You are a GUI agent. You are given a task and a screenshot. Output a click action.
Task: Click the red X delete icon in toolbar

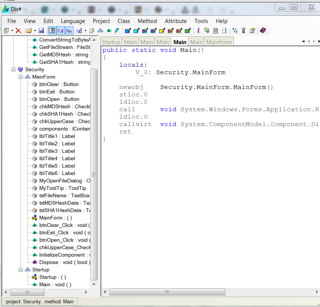18,30
